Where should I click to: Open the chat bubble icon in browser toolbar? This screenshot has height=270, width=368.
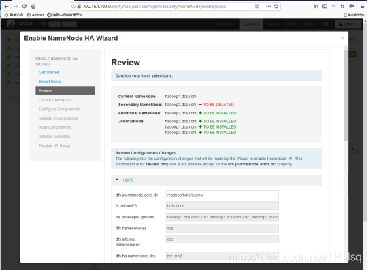(352, 7)
